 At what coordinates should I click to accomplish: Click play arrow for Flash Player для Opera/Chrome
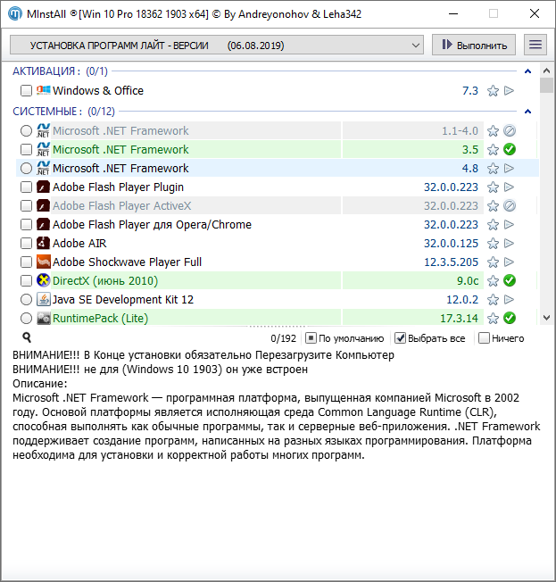(x=510, y=225)
